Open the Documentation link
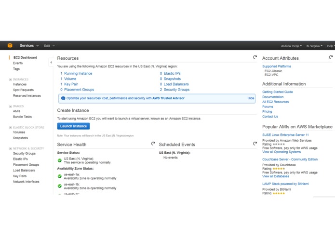This screenshot has width=335, height=238. (273, 97)
